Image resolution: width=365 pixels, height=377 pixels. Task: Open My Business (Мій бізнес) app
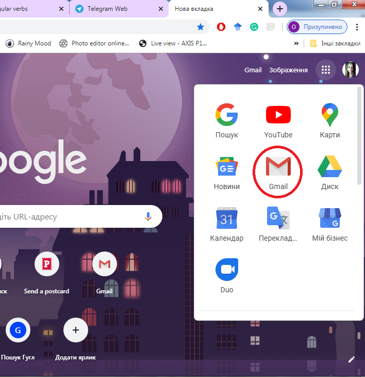coord(330,224)
